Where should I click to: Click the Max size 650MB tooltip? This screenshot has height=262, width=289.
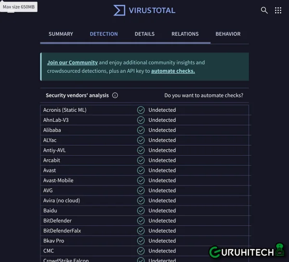[19, 7]
